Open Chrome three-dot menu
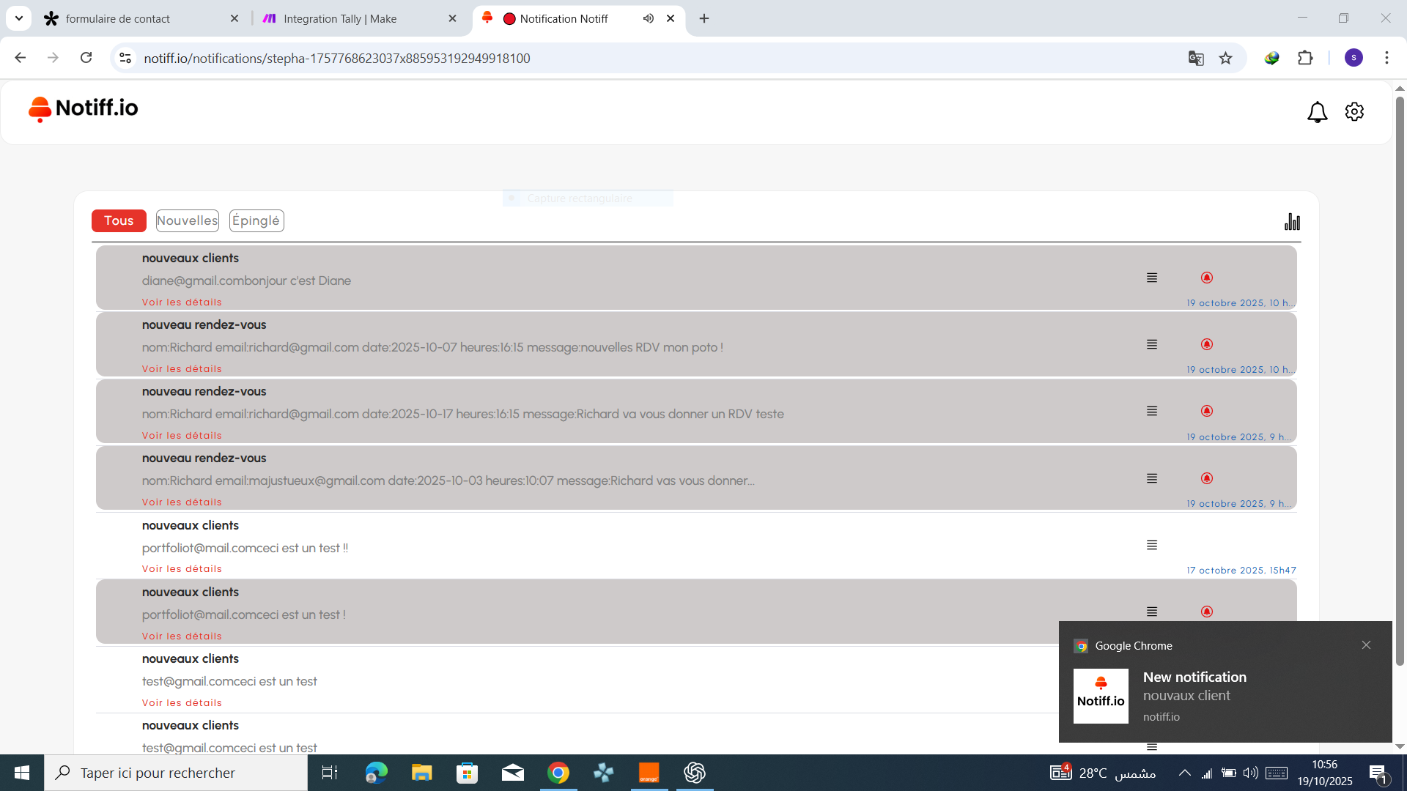Viewport: 1407px width, 791px height. point(1386,59)
